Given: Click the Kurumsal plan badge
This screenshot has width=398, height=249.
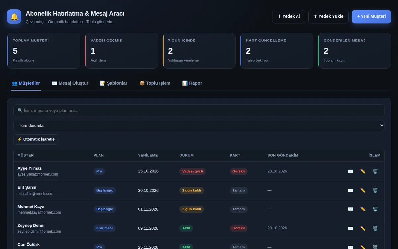Looking at the screenshot, I should coord(104,228).
